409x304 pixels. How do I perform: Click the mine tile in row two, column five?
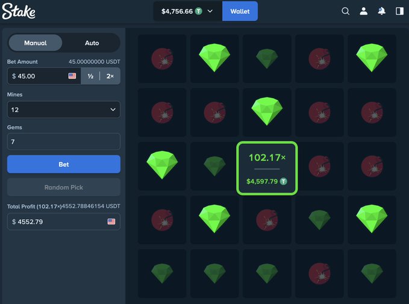[x=372, y=113]
